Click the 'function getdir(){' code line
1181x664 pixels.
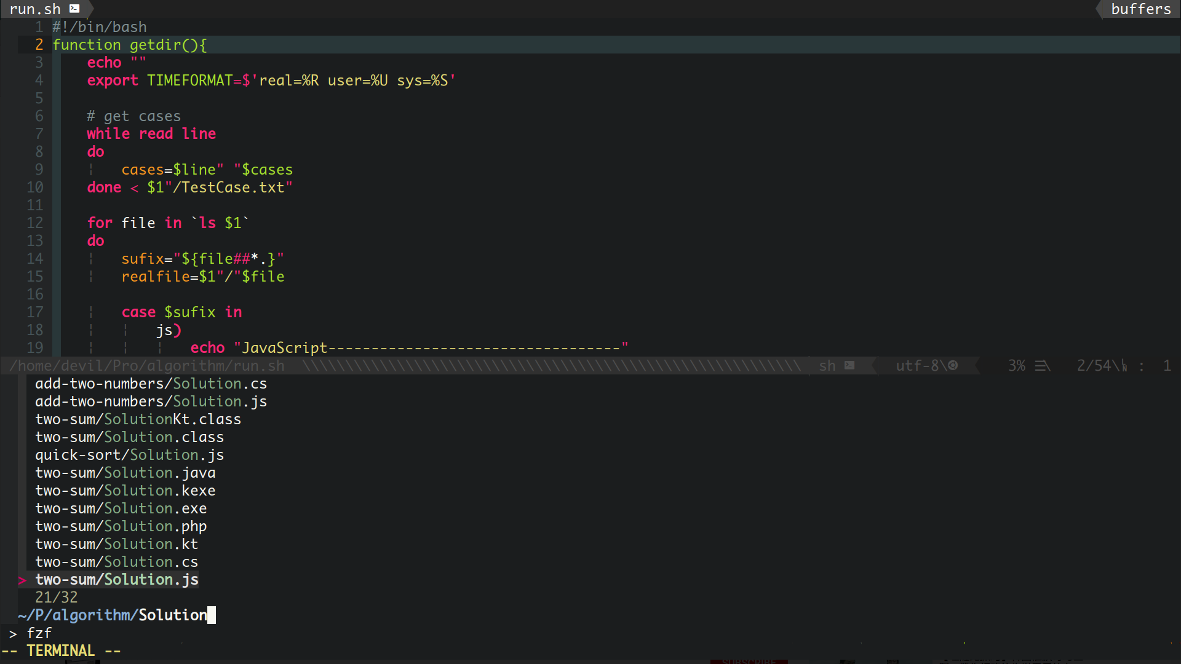pos(129,45)
